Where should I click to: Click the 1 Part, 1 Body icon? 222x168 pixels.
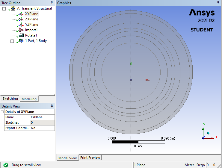(21, 41)
